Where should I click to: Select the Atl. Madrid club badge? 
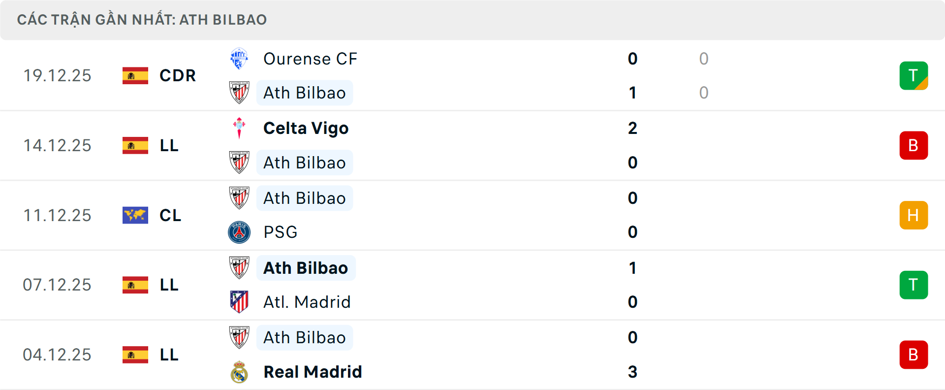pos(240,302)
